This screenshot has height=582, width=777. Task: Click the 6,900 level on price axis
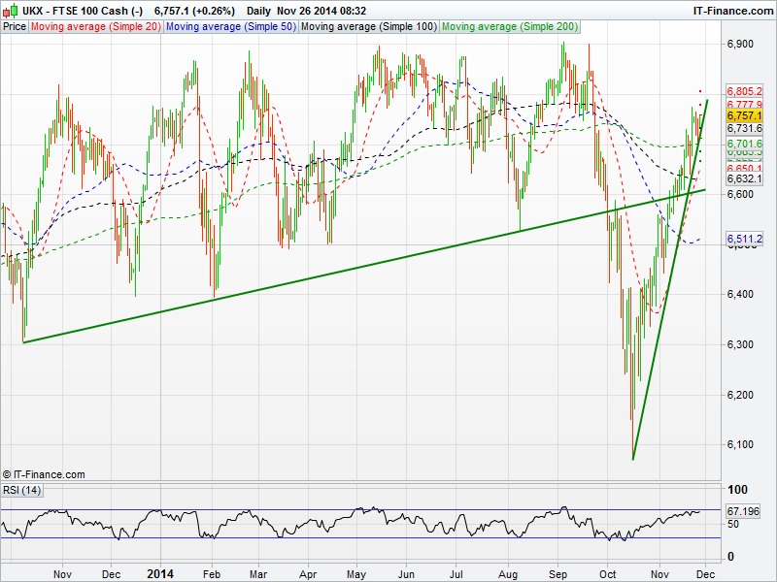pyautogui.click(x=740, y=45)
